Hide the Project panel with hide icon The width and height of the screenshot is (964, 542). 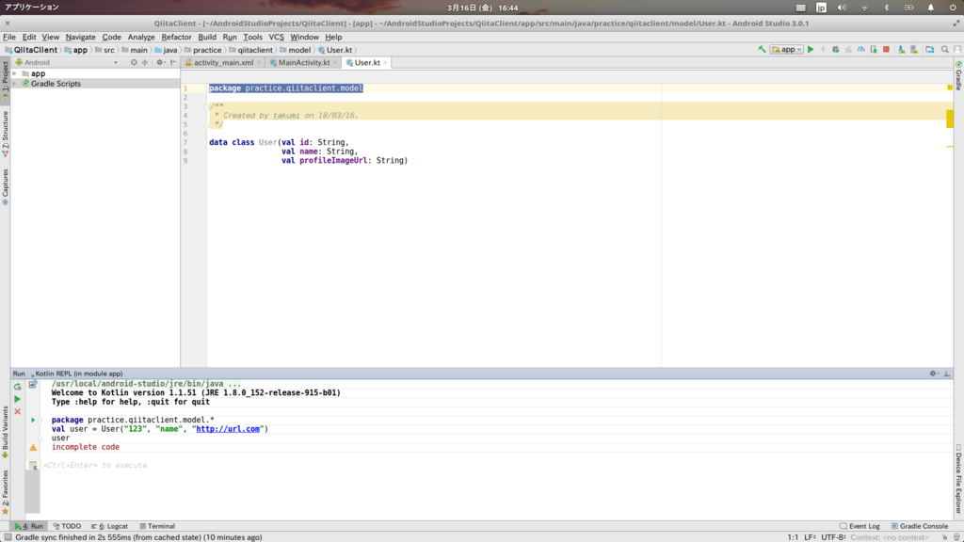(x=173, y=62)
